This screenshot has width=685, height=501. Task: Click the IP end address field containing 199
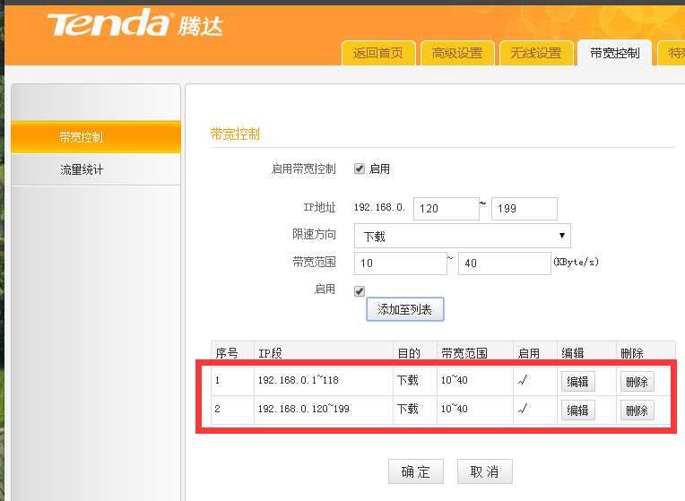point(524,209)
